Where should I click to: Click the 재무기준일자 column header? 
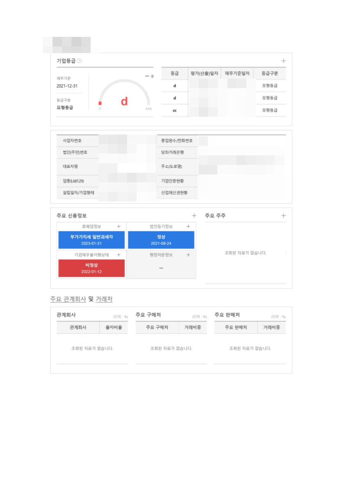(237, 73)
